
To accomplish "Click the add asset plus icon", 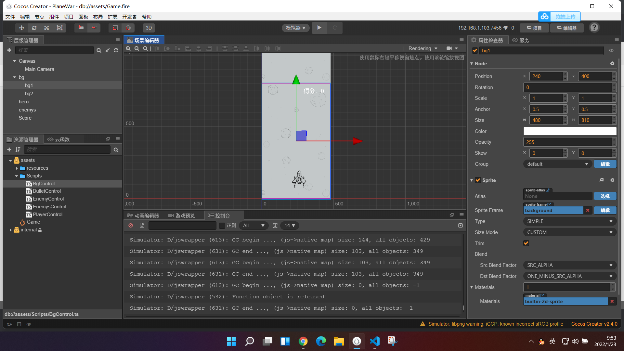I will click(x=9, y=149).
